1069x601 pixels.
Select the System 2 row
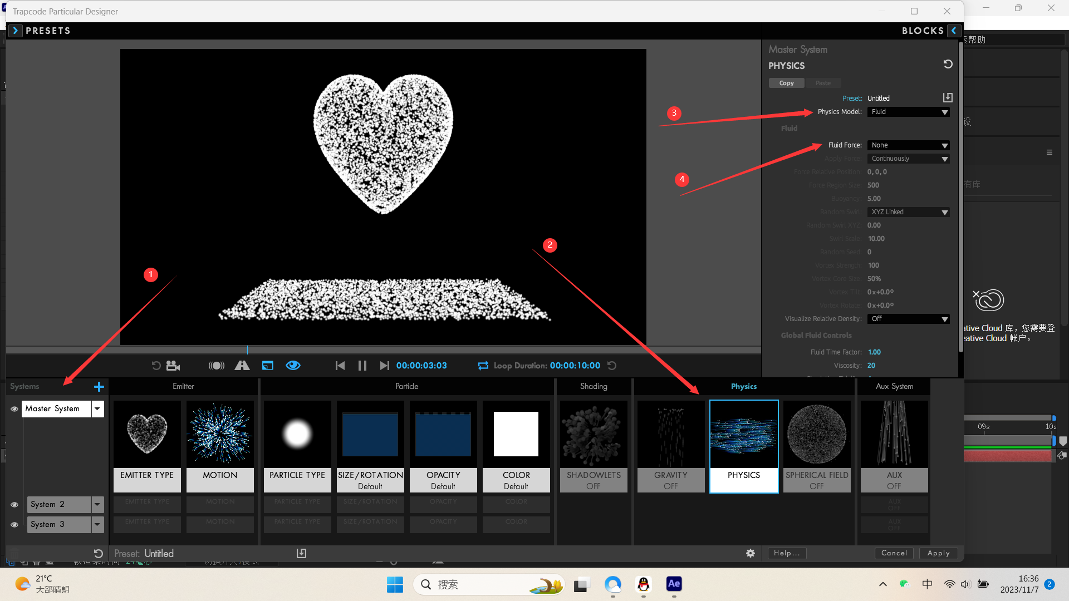pyautogui.click(x=59, y=505)
